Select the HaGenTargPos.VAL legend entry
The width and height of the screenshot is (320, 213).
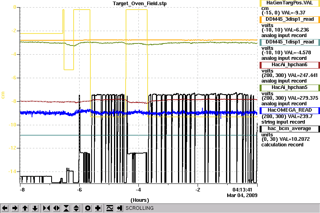(x=290, y=3)
